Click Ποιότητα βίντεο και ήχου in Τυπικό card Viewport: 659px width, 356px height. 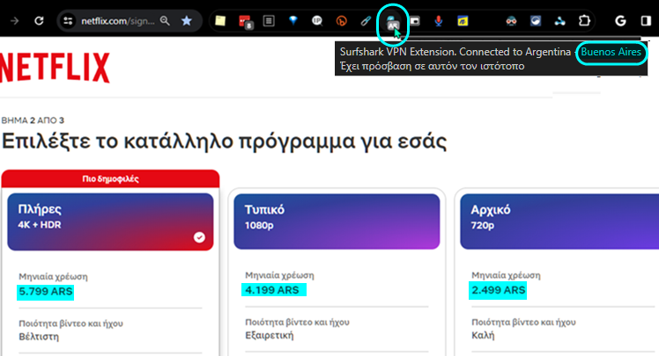click(x=297, y=322)
